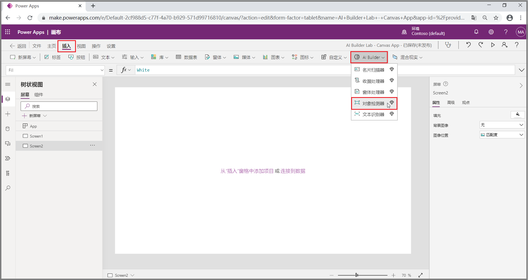Image resolution: width=528 pixels, height=280 pixels.
Task: Insert a 数据表 data table
Action: [187, 57]
